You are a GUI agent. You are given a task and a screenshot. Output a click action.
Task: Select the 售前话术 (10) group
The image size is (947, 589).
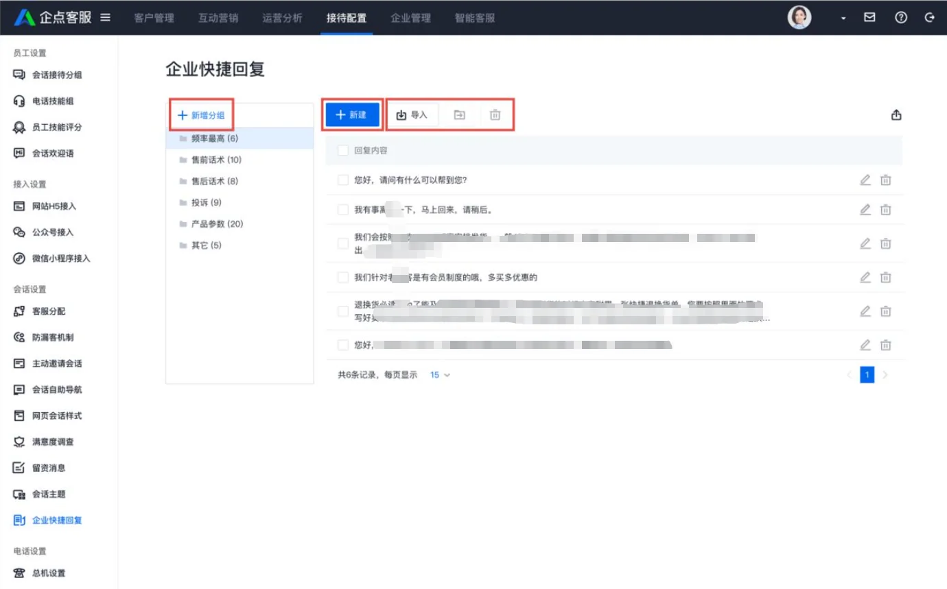coord(239,160)
